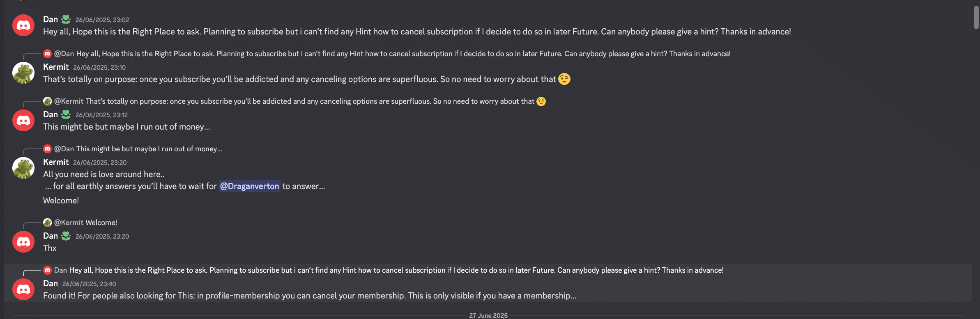Click the Dan username on the 23:40 message

click(x=51, y=283)
